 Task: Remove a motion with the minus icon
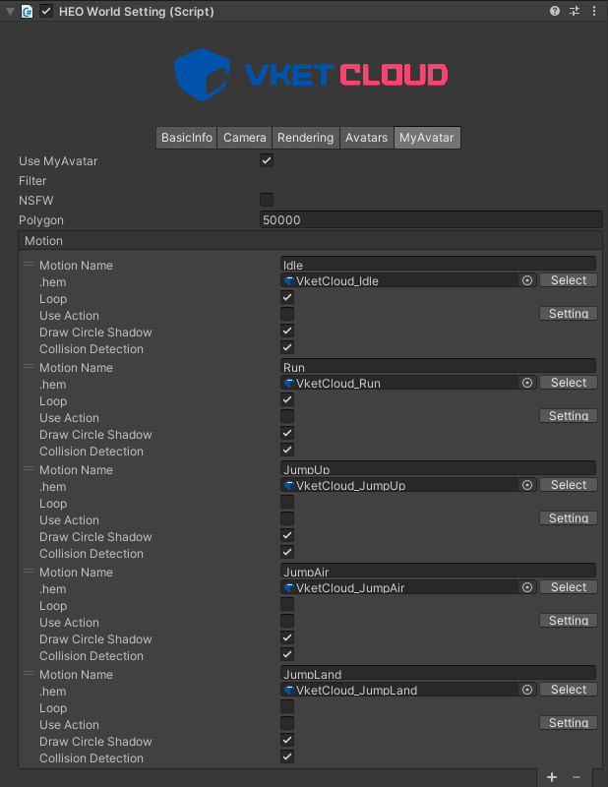pyautogui.click(x=577, y=777)
